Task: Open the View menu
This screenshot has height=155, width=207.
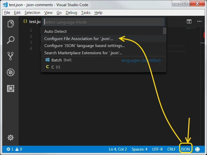Action: (x=48, y=13)
